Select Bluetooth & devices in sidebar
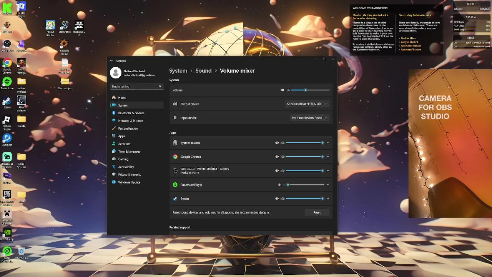 [x=137, y=113]
